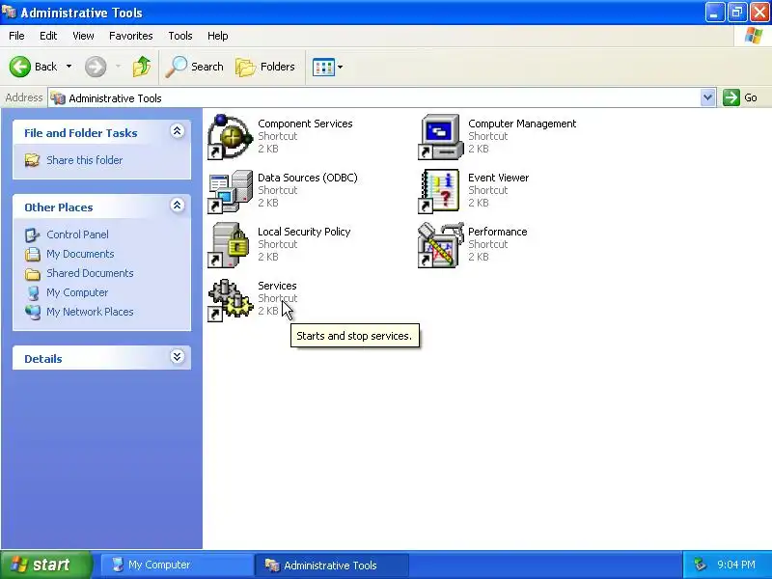Click the Administrative Tools taskbar button
The width and height of the screenshot is (772, 579).
coord(331,565)
